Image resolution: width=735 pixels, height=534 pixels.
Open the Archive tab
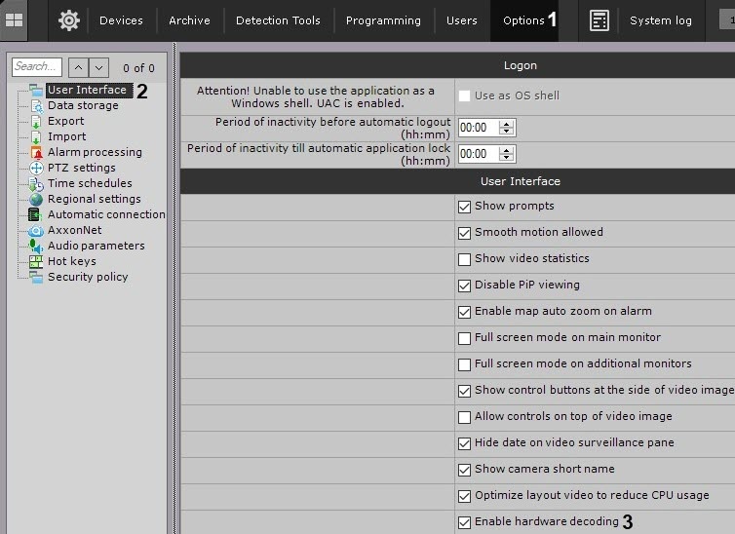[189, 20]
